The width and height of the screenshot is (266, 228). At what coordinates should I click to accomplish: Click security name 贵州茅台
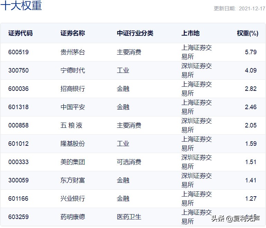click(x=73, y=52)
